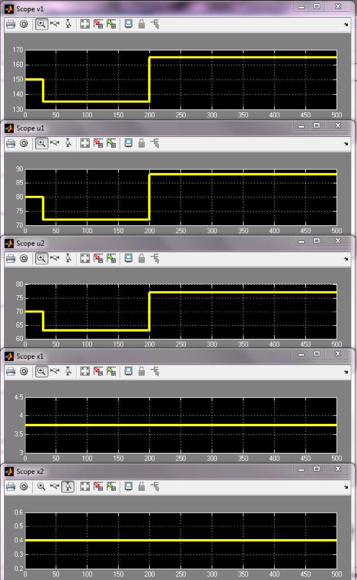Toggle Zoom X-axis in Scope u2

(55, 259)
